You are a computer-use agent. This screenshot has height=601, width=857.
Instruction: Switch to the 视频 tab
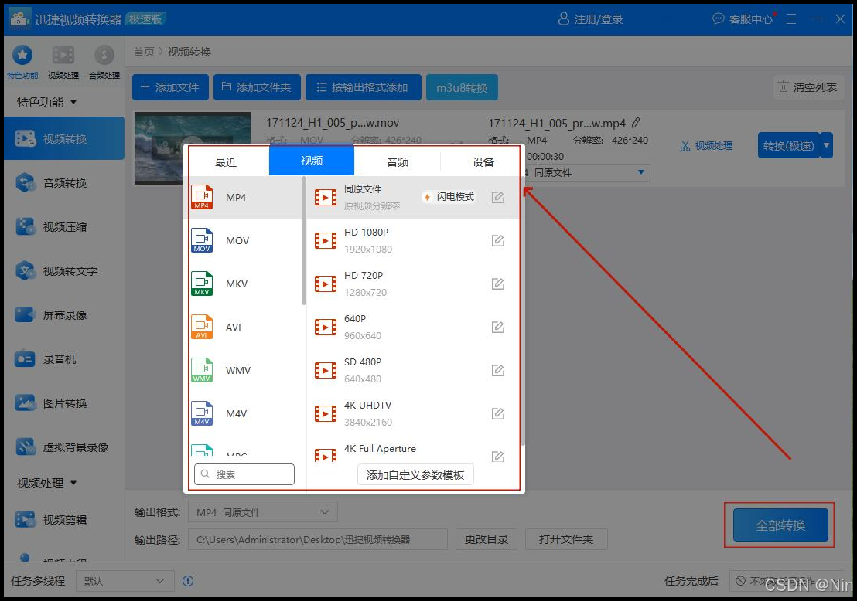[312, 161]
